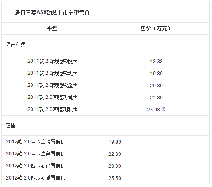The height and width of the screenshot is (187, 212).
Task: Click the price 22.30
Action: [x=115, y=154]
